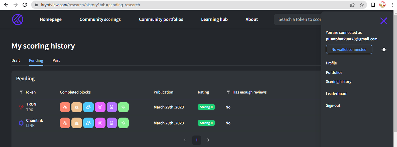The width and height of the screenshot is (397, 147).
Task: Click the LINK ticker symbol
Action: [30, 126]
